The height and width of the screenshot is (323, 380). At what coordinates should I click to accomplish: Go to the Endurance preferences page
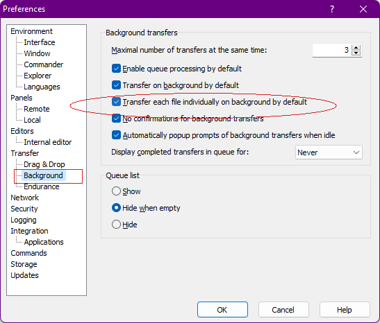42,186
